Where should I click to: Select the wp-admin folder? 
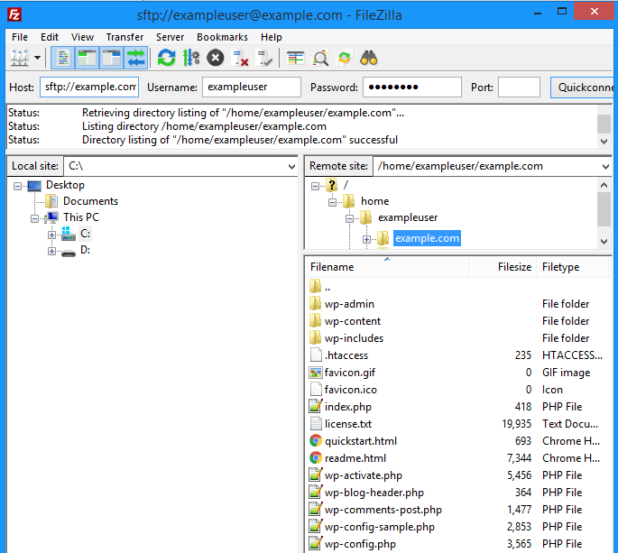pos(458,304)
